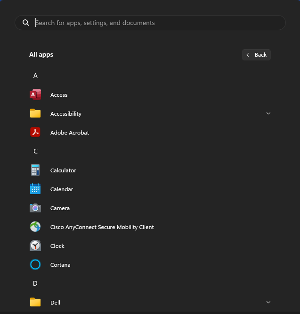Viewport: 300px width, 314px height.
Task: Click the Accessibility folder icon
Action: [x=35, y=113]
